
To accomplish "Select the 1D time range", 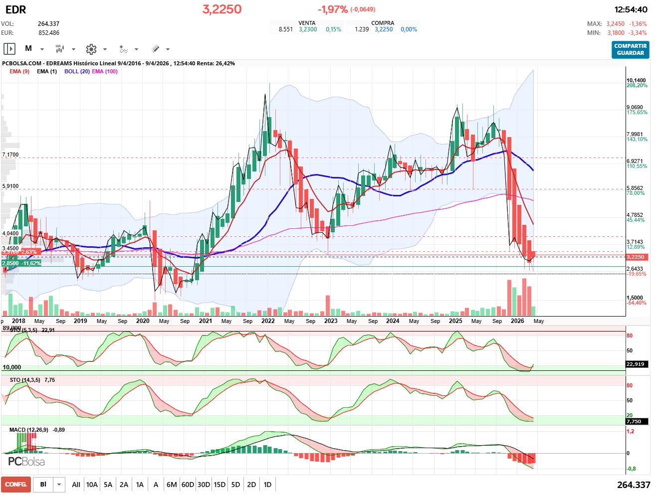I will point(267,485).
